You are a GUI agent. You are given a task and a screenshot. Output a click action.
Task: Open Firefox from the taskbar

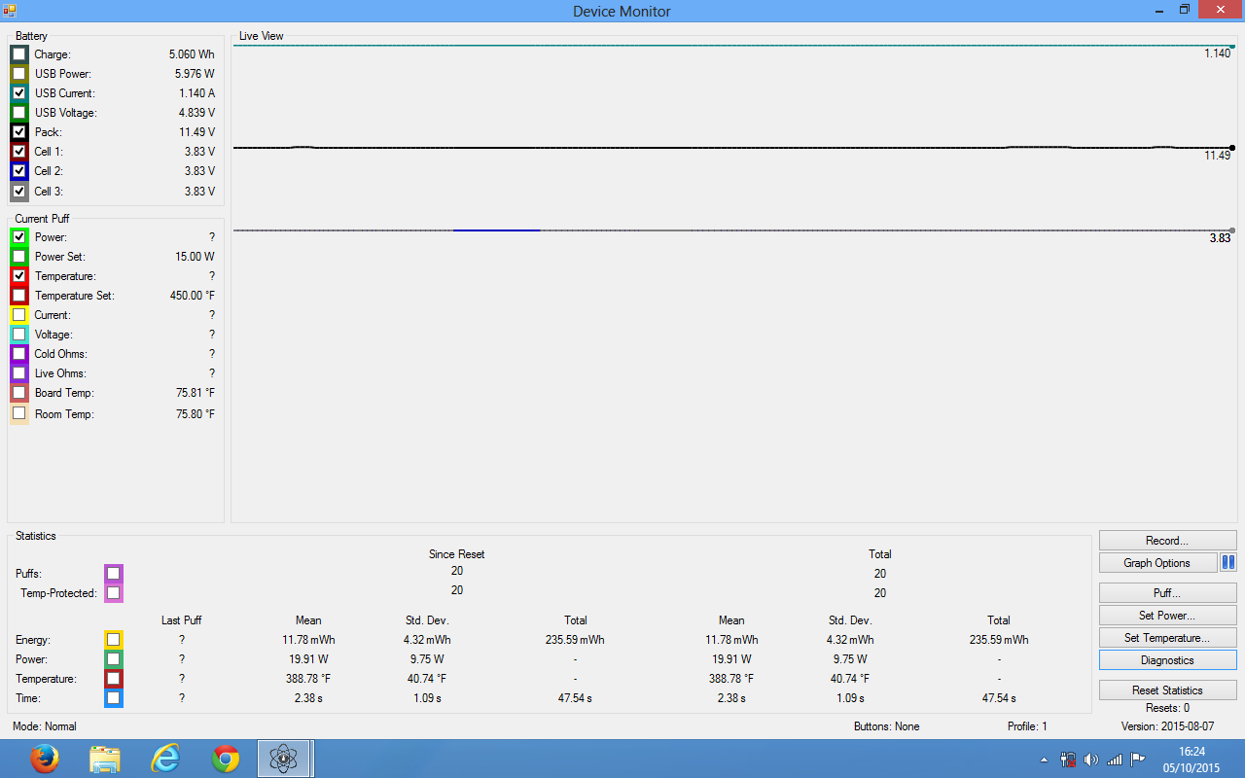click(x=45, y=759)
